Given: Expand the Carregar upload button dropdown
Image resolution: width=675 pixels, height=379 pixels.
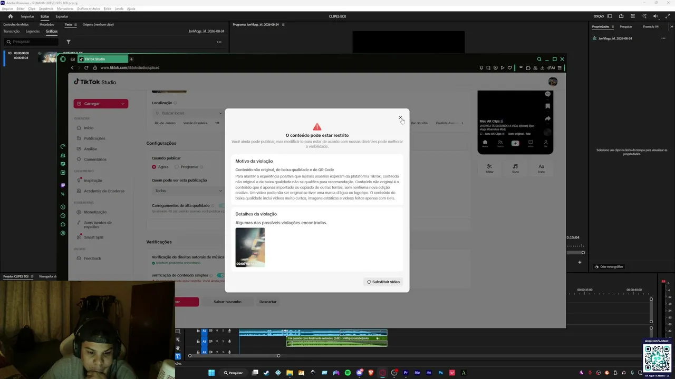Looking at the screenshot, I should 123,104.
